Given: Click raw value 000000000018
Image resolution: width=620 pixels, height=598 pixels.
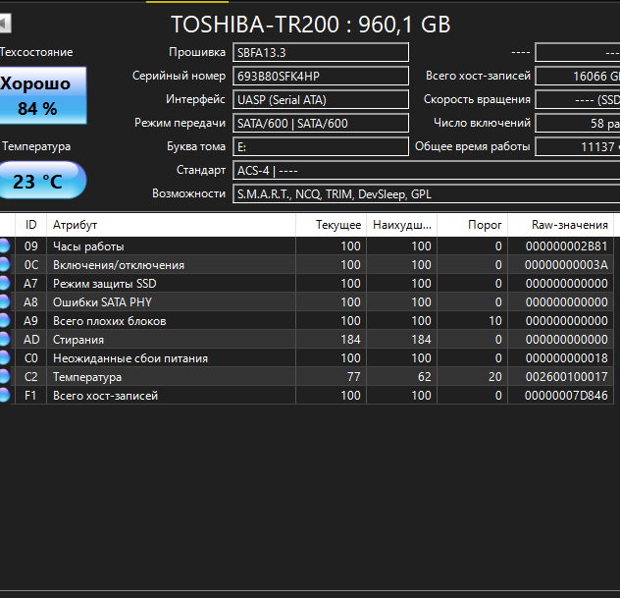Looking at the screenshot, I should [566, 357].
